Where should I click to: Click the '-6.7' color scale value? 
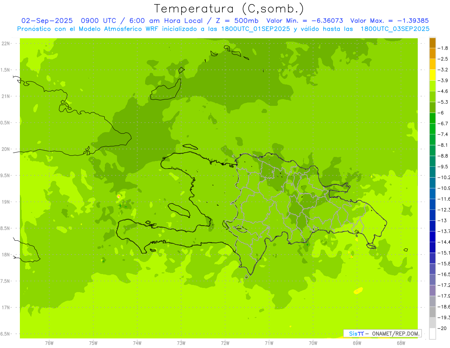[x=443, y=124]
